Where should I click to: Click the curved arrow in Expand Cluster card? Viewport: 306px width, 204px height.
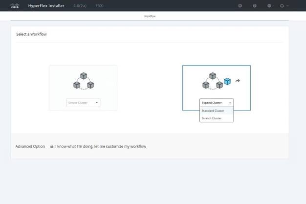click(238, 81)
